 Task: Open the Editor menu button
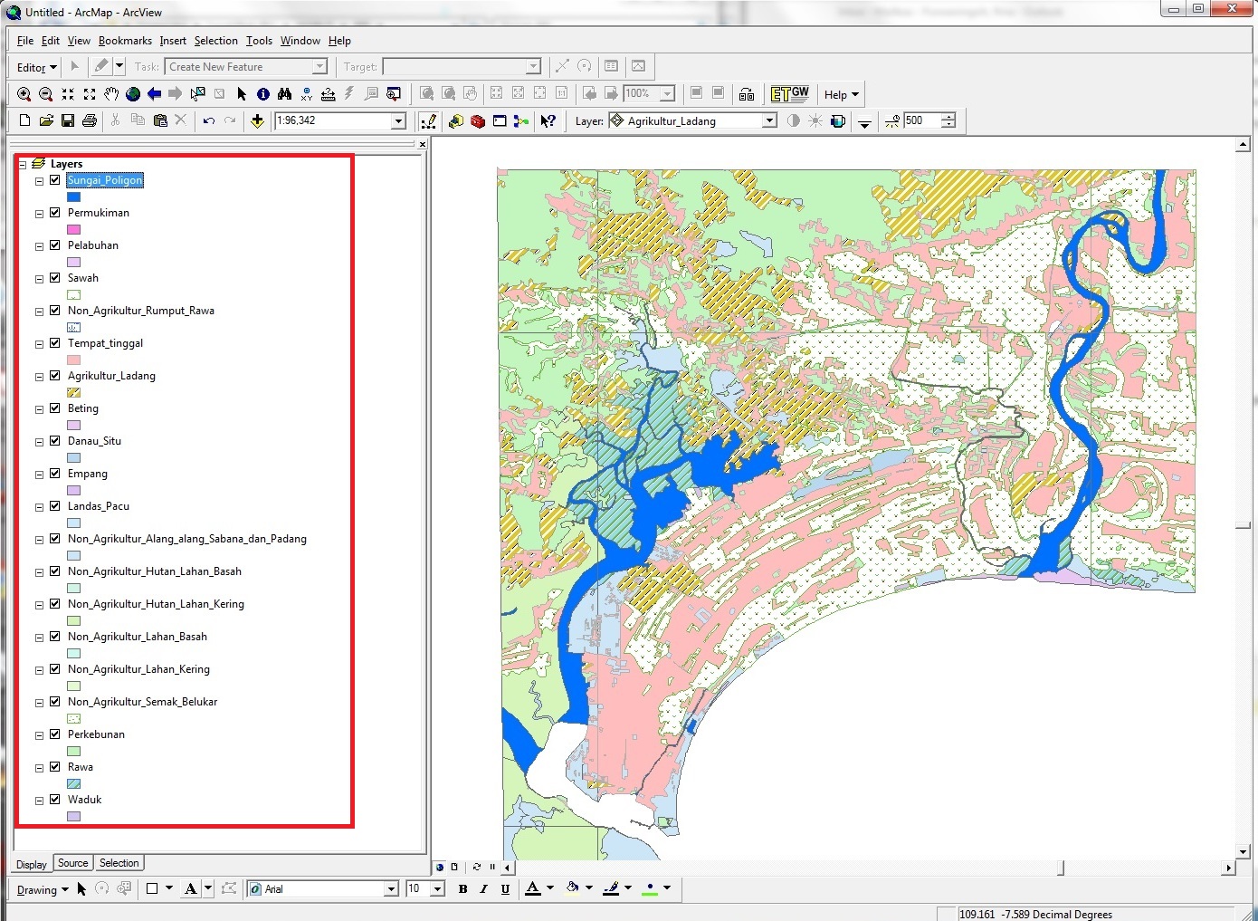tap(36, 67)
